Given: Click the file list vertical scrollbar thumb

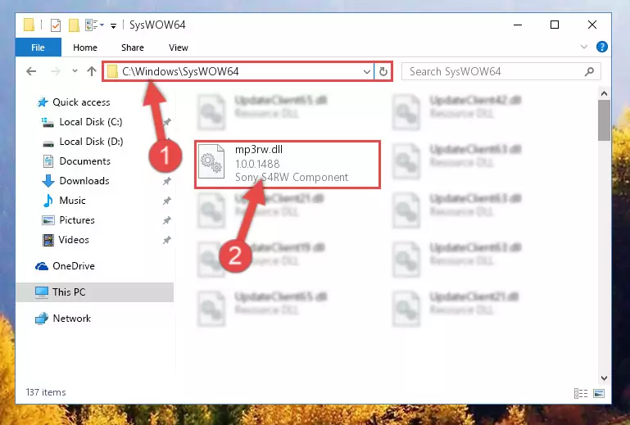Looking at the screenshot, I should coord(604,120).
